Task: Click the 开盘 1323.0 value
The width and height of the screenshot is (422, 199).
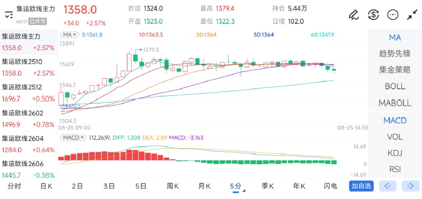Action: click(x=153, y=21)
